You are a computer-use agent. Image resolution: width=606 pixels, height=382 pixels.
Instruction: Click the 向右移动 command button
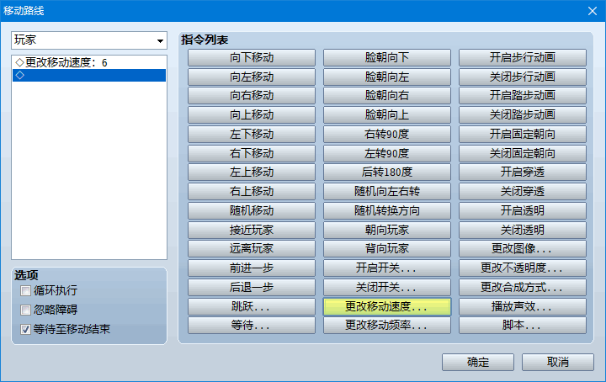pyautogui.click(x=252, y=96)
